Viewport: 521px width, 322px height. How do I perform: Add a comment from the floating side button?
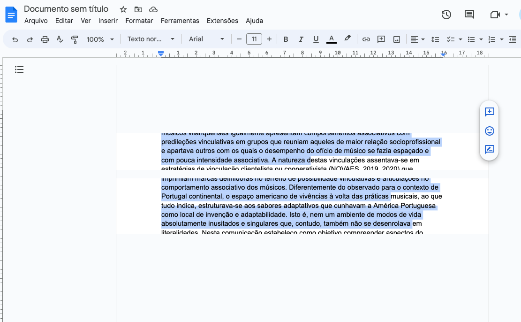click(490, 112)
